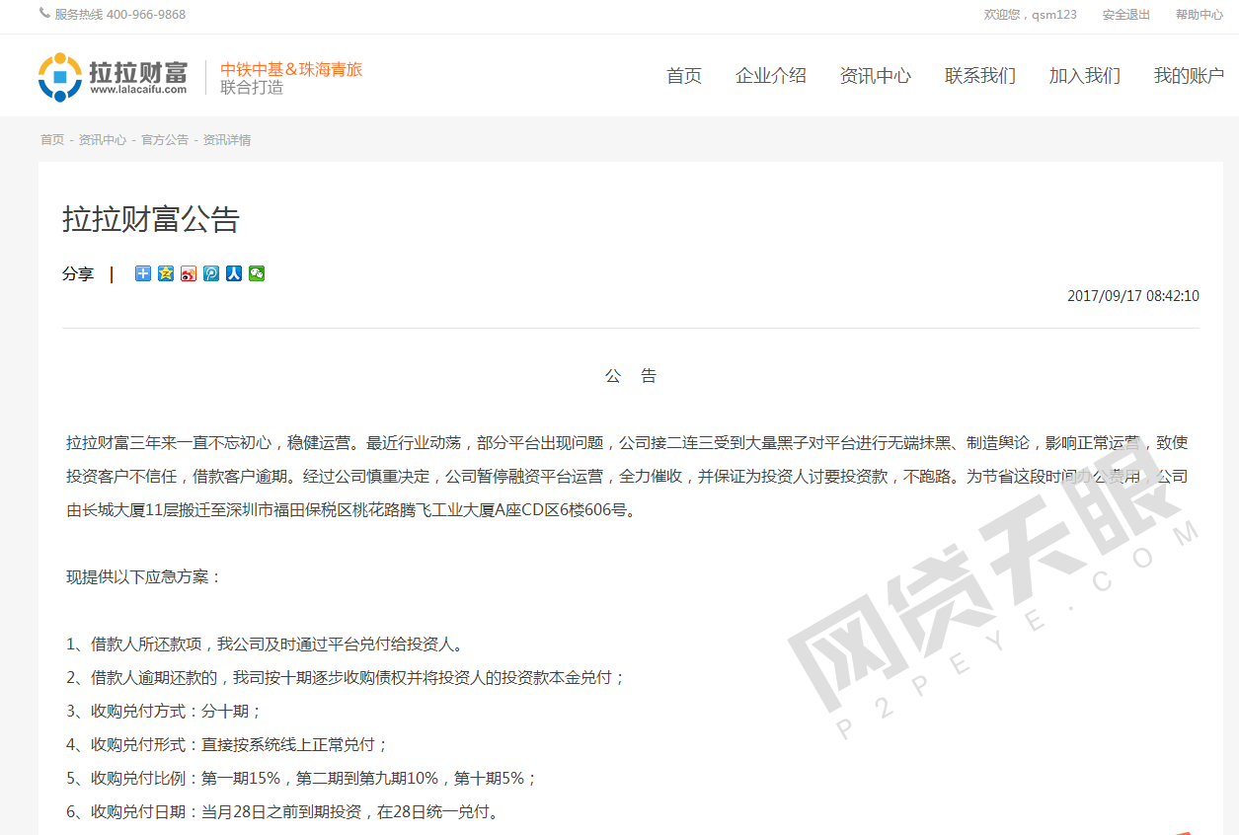Click item 2 借款人逾期还款的 line
Image resolution: width=1239 pixels, height=835 pixels.
(x=347, y=678)
